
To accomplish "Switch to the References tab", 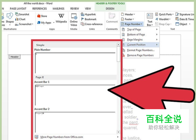I will [39, 8].
